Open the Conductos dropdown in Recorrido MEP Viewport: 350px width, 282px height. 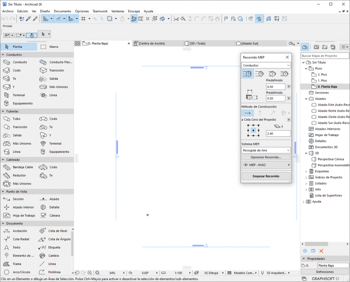[x=266, y=65]
